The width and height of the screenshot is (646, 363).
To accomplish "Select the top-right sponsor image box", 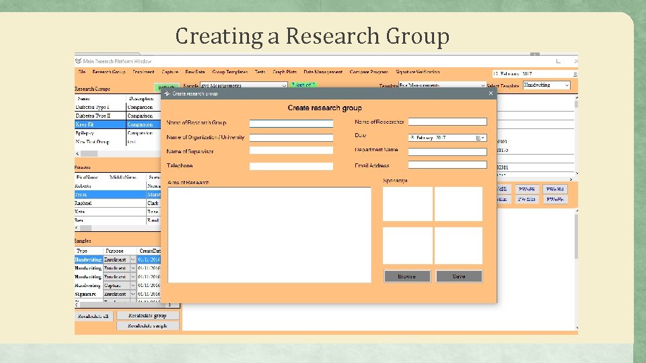I will click(x=458, y=204).
